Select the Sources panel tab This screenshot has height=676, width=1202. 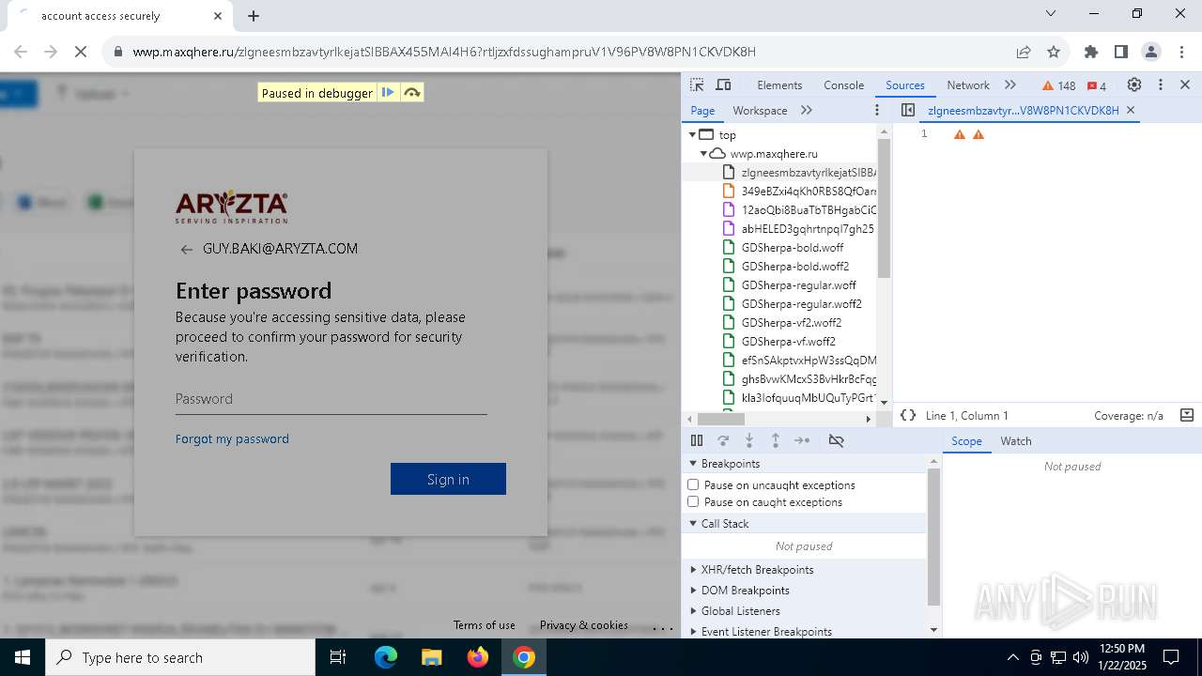[x=905, y=84]
